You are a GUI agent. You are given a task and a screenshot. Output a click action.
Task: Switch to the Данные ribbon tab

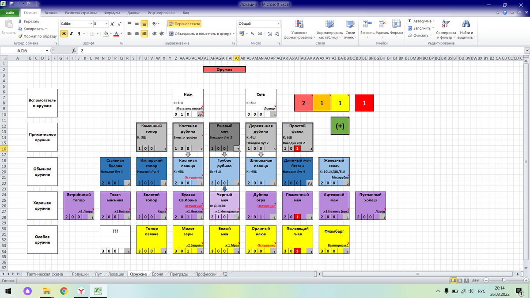134,13
